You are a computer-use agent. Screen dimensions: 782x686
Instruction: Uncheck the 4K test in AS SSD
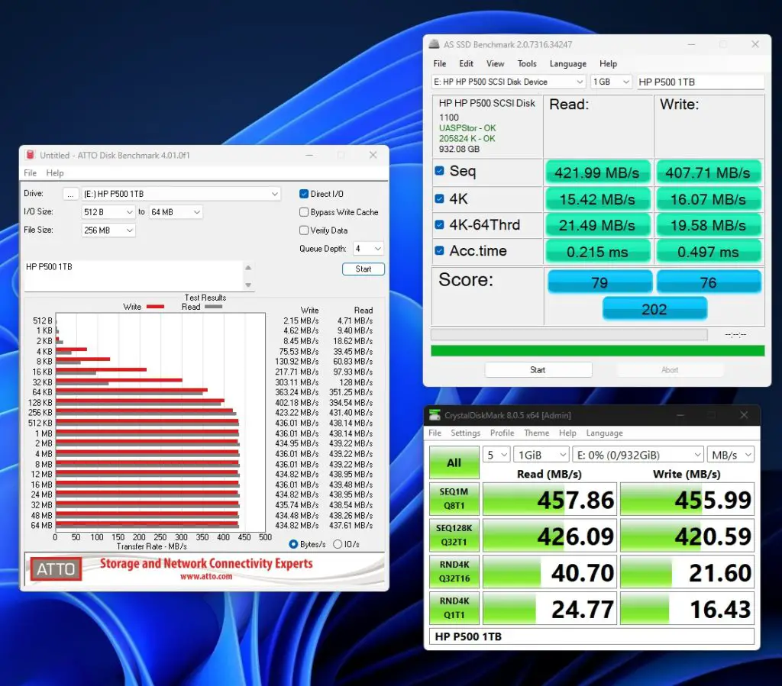439,198
